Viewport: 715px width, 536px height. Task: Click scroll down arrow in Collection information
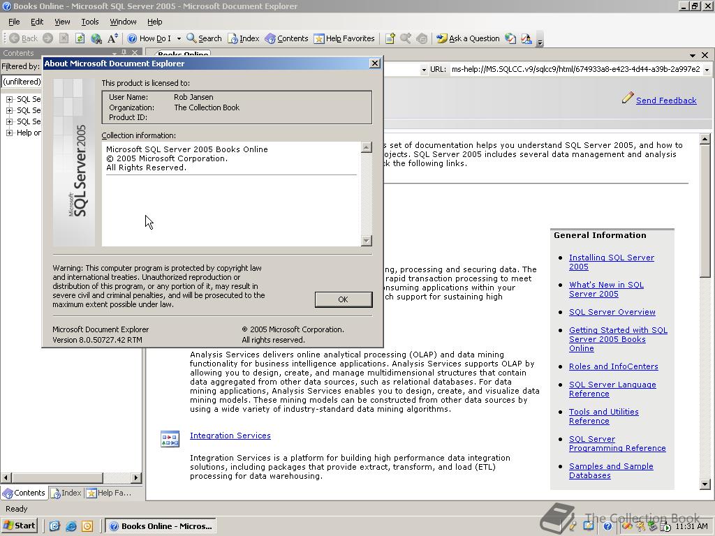[366, 241]
